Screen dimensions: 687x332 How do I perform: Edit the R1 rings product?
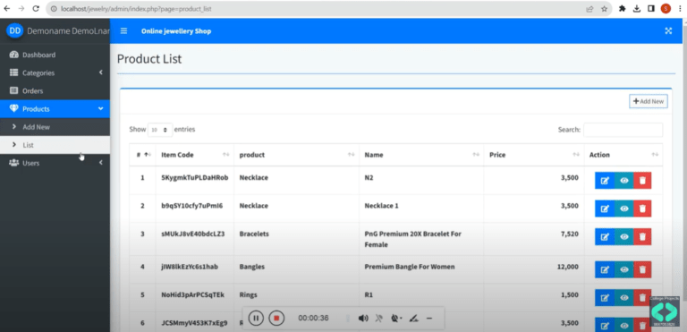click(x=605, y=298)
